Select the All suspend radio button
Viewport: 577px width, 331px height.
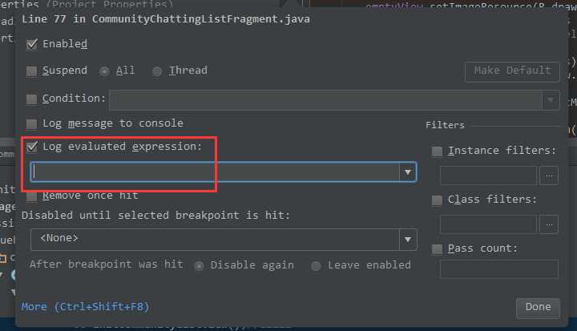[104, 71]
